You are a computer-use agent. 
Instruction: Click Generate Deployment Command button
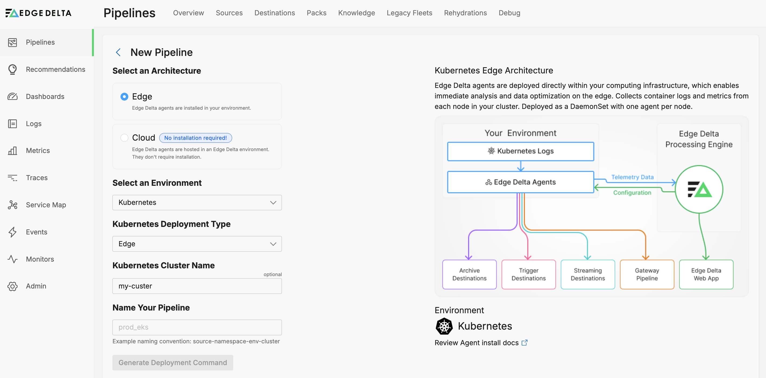pos(172,363)
